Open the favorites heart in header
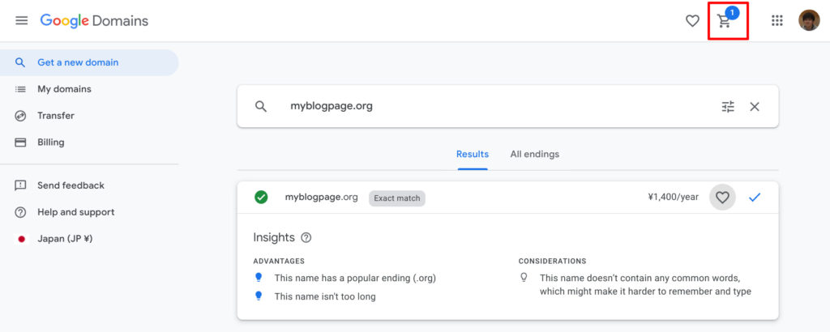 [692, 21]
